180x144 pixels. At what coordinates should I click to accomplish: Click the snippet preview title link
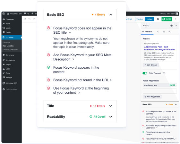pyautogui.click(x=159, y=48)
